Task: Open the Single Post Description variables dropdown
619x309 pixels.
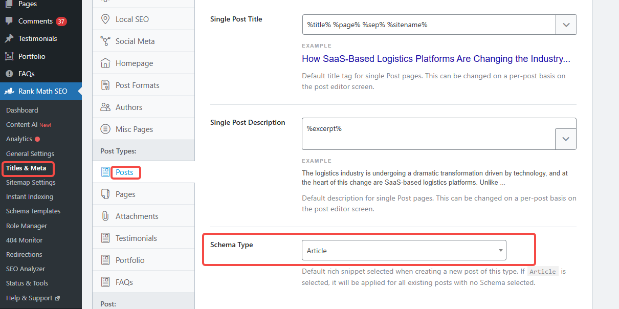Action: click(566, 139)
